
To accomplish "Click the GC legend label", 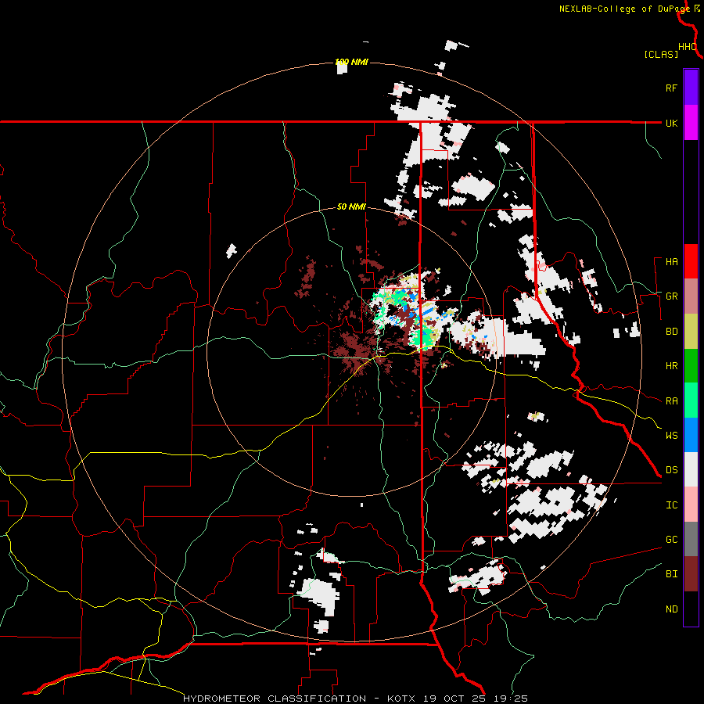I will click(671, 539).
